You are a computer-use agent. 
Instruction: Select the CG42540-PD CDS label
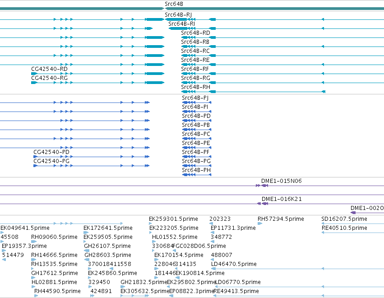tap(51, 152)
